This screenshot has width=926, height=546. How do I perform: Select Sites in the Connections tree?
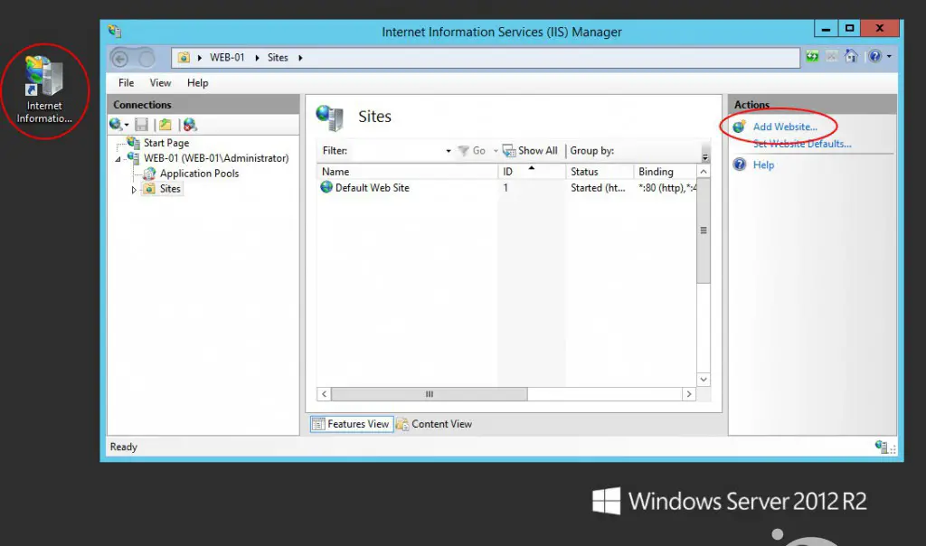(x=170, y=188)
